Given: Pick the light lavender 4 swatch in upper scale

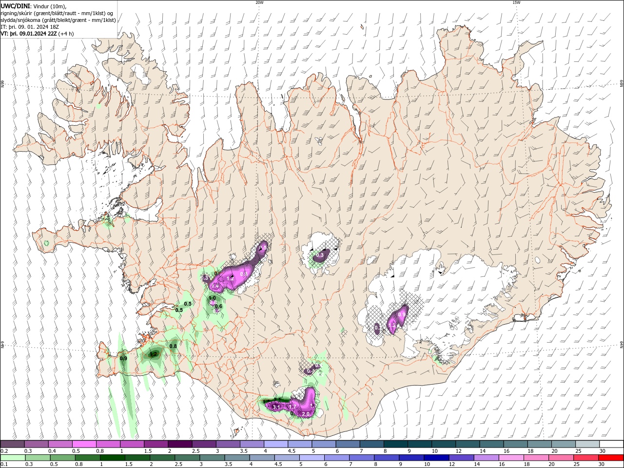Looking at the screenshot, I should click(275, 444).
